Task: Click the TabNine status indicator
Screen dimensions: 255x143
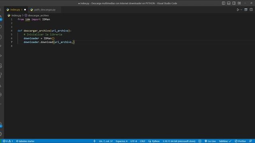Action: [225, 141]
